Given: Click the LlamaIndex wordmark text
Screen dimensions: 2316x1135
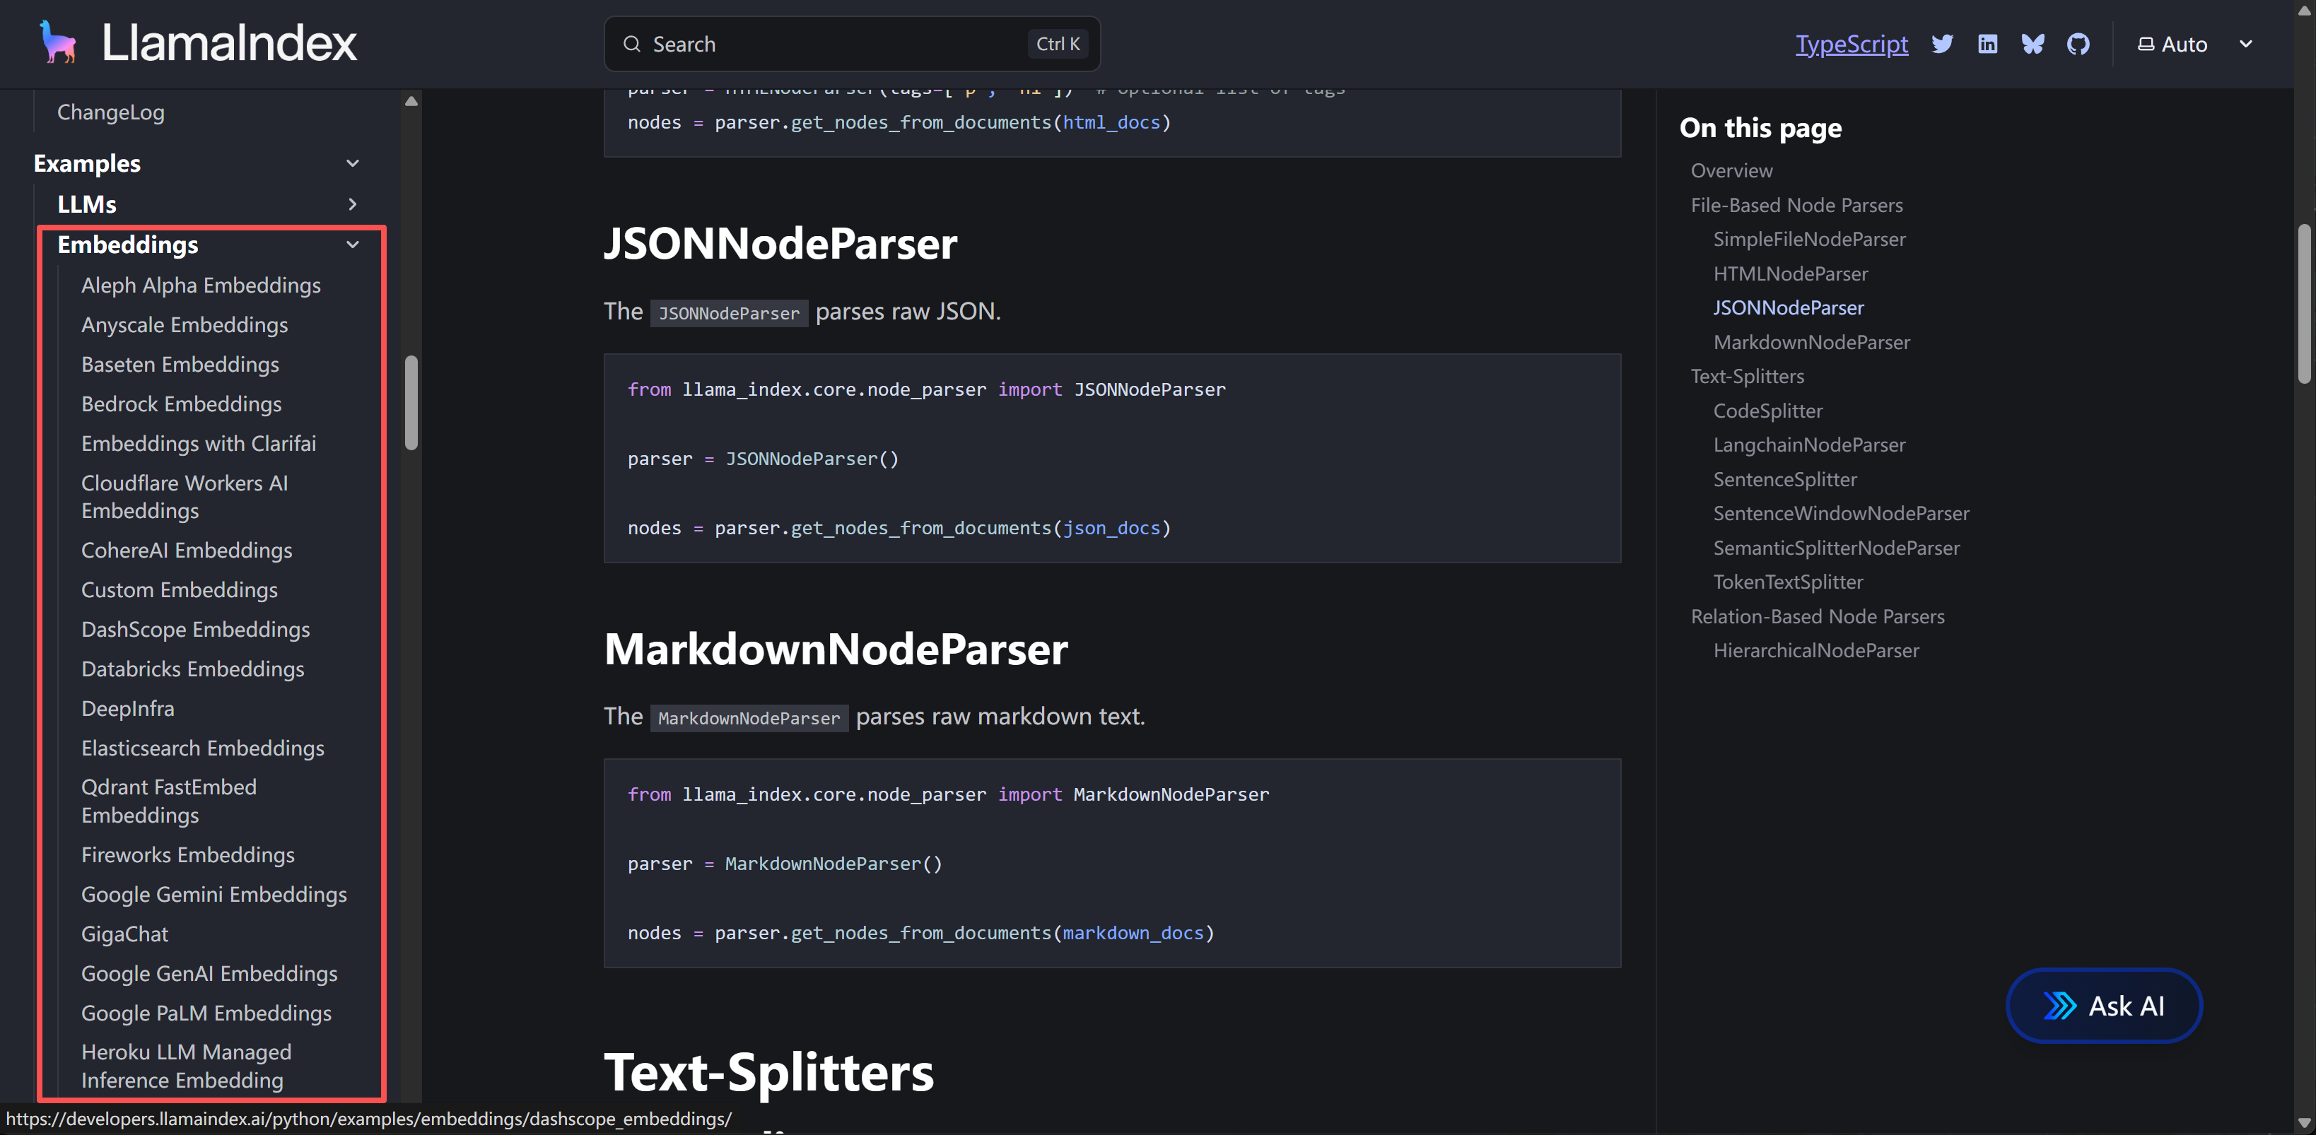Looking at the screenshot, I should pos(229,43).
